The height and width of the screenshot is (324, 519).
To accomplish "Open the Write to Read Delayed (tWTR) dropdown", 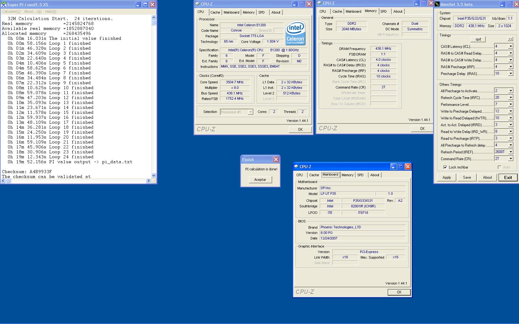I will coord(510,118).
